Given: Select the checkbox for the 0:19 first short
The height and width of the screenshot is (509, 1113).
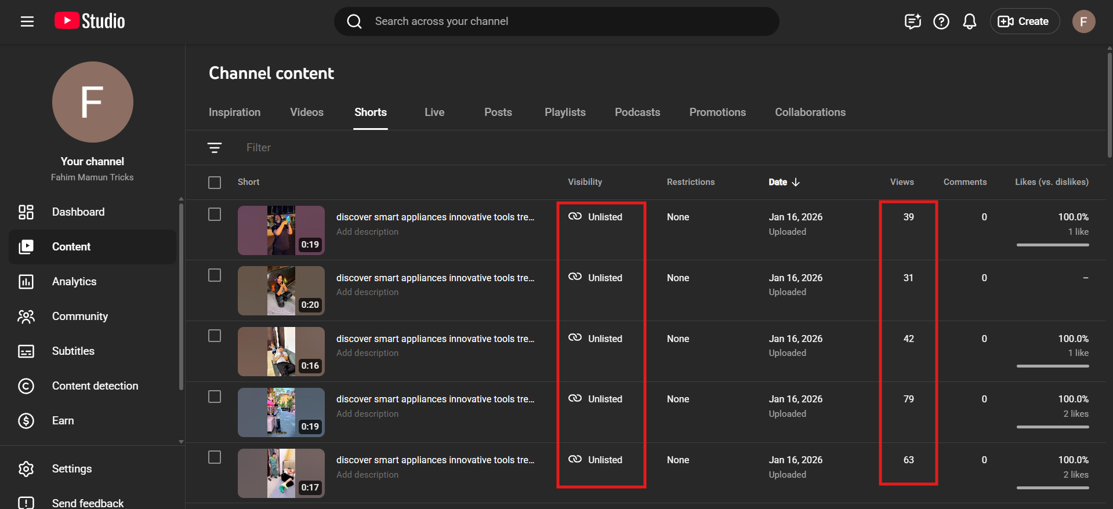Looking at the screenshot, I should tap(215, 214).
